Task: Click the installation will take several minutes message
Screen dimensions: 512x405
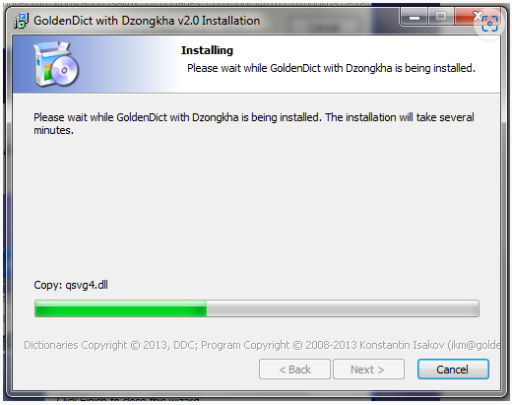Action: [x=254, y=123]
